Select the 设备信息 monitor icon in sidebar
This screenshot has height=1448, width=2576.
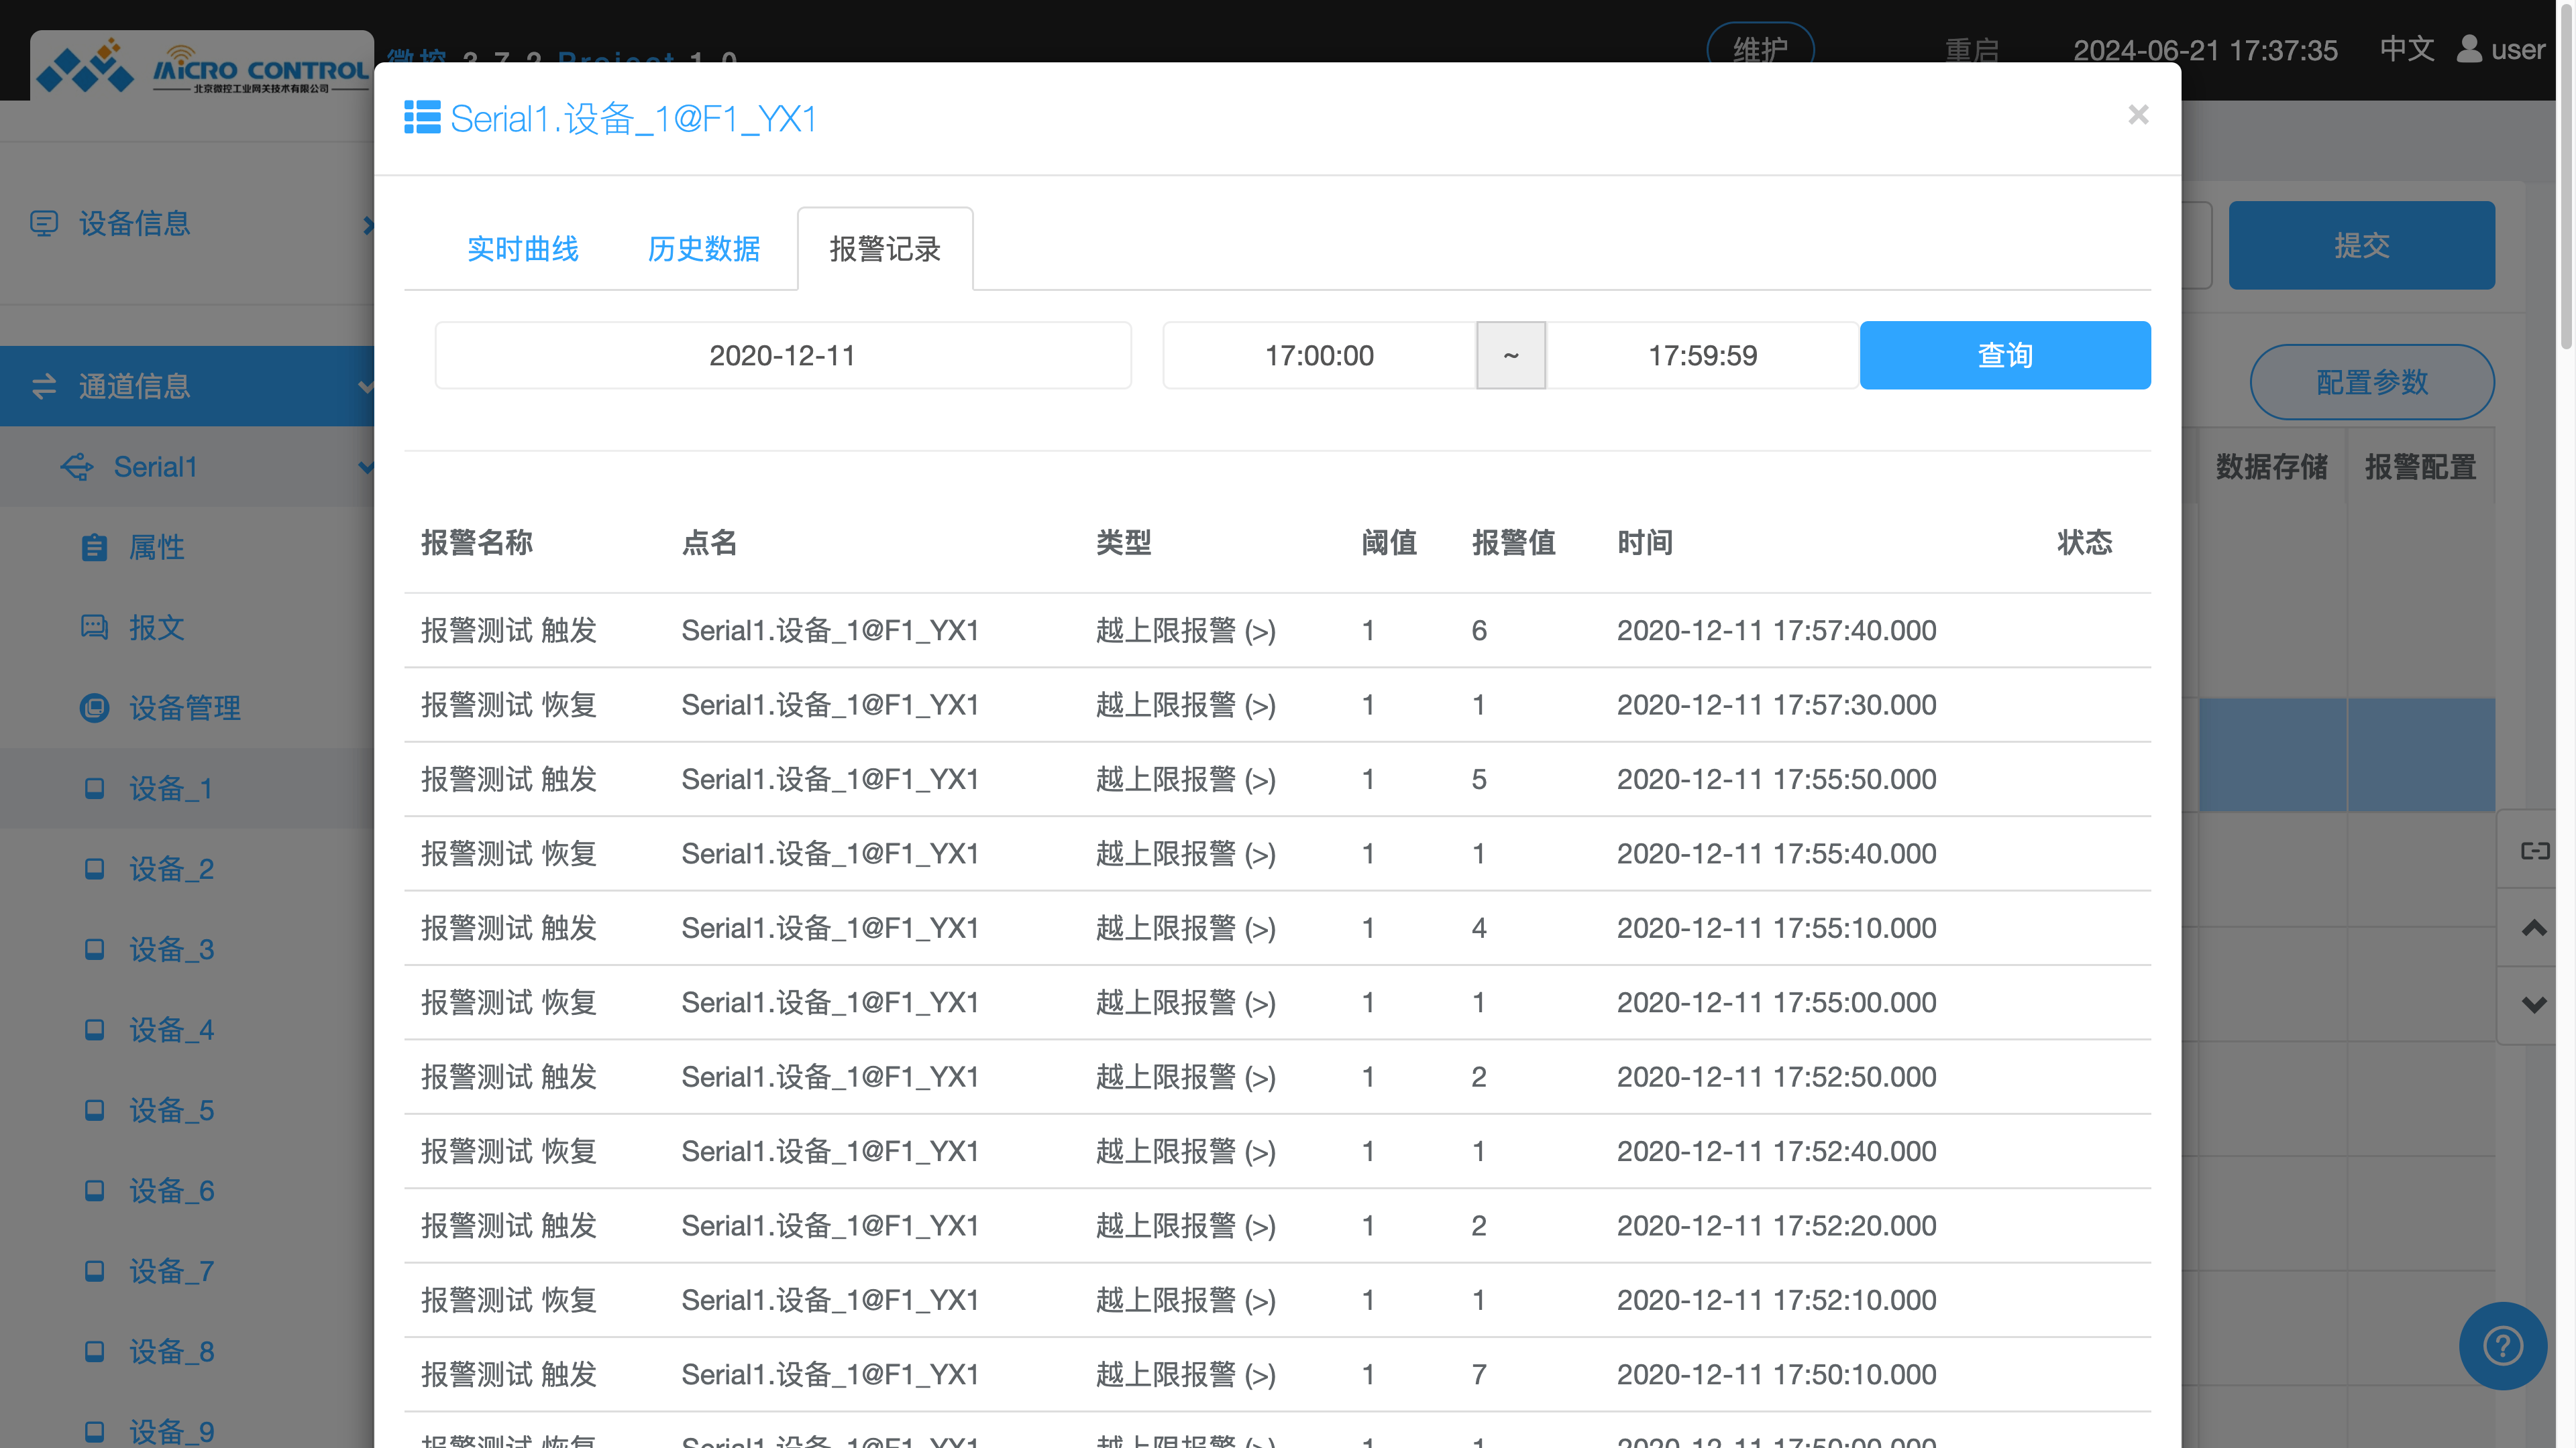[45, 223]
